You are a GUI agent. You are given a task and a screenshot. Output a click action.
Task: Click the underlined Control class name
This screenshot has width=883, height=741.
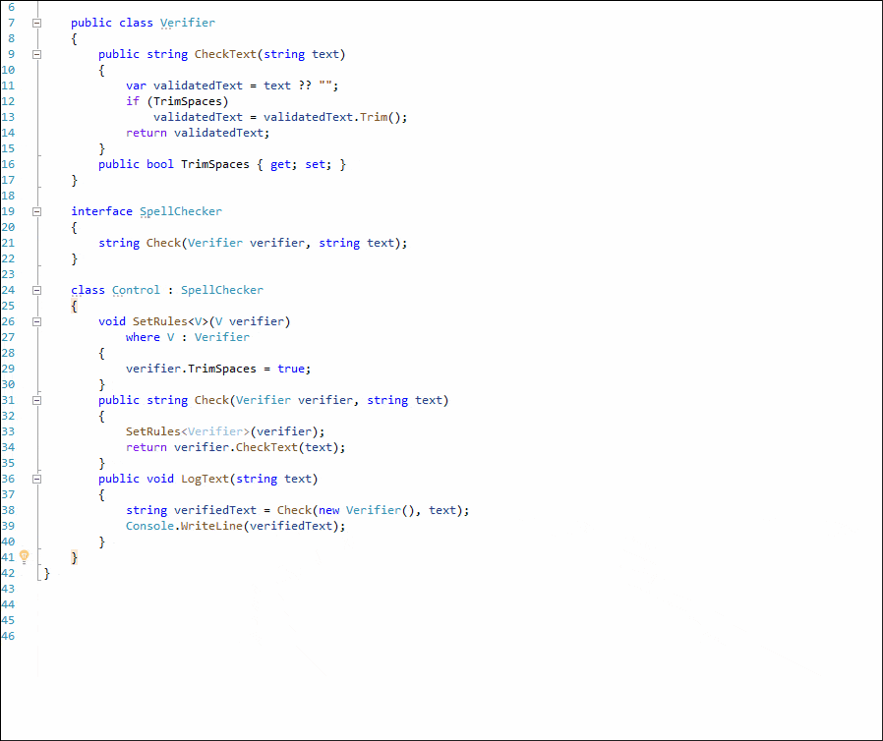pyautogui.click(x=135, y=289)
